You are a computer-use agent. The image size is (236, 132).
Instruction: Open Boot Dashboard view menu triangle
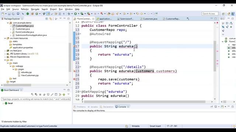[x=69, y=94]
